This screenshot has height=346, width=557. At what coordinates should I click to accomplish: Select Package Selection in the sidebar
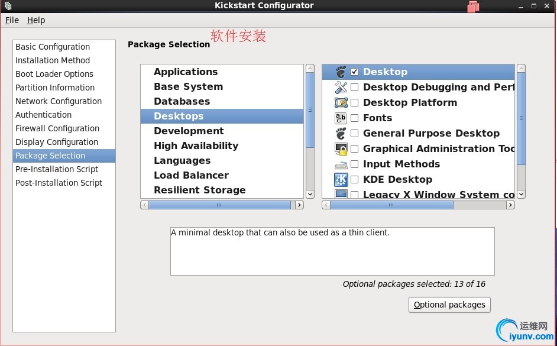(64, 156)
